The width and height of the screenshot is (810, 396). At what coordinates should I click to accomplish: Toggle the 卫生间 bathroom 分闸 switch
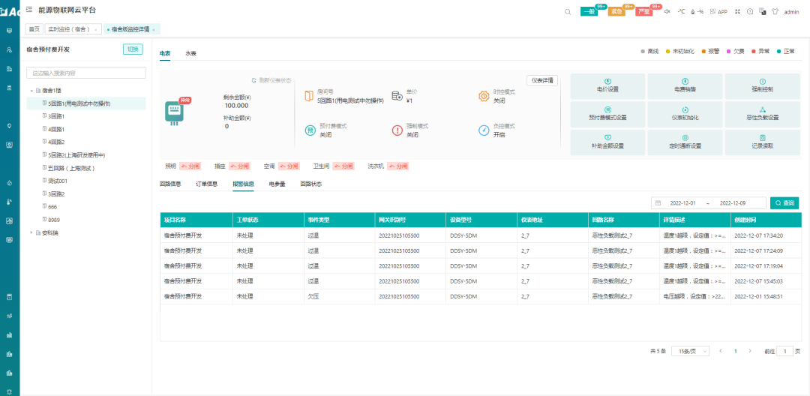[343, 166]
